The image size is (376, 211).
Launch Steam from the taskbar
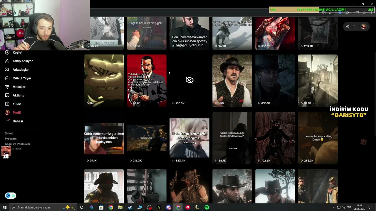pos(130,207)
